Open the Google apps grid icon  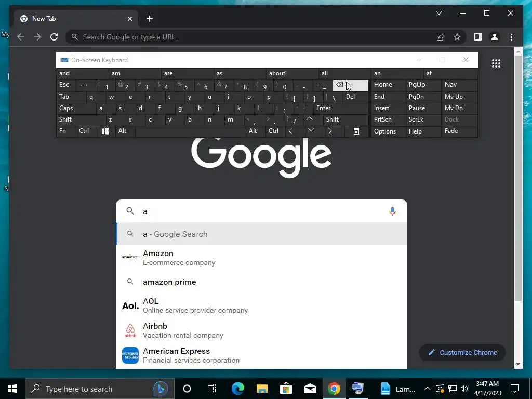[496, 63]
